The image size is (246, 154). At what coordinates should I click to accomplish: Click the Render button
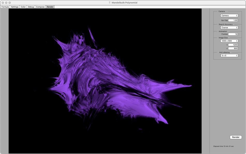click(x=236, y=137)
